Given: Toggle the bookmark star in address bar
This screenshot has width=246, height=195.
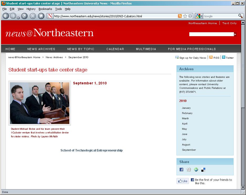Looking at the screenshot, I should (x=185, y=16).
